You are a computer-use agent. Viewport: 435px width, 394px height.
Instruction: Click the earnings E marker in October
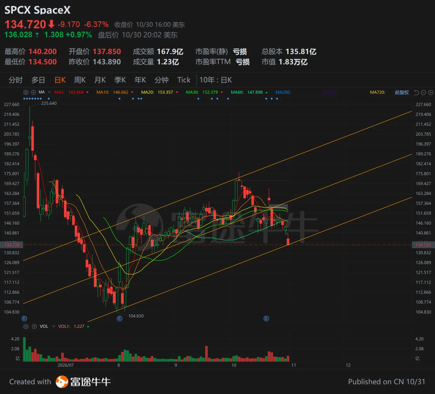pos(266,318)
